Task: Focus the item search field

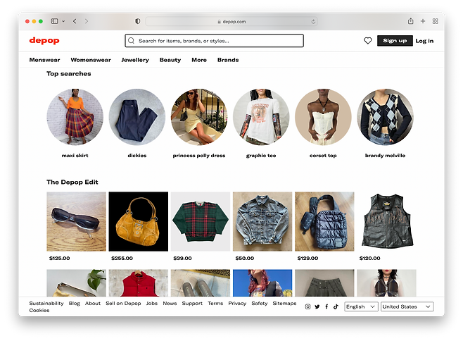Action: tap(215, 41)
